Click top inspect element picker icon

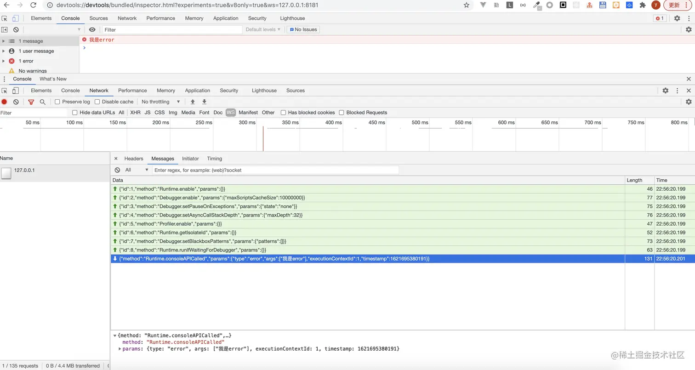[5, 18]
